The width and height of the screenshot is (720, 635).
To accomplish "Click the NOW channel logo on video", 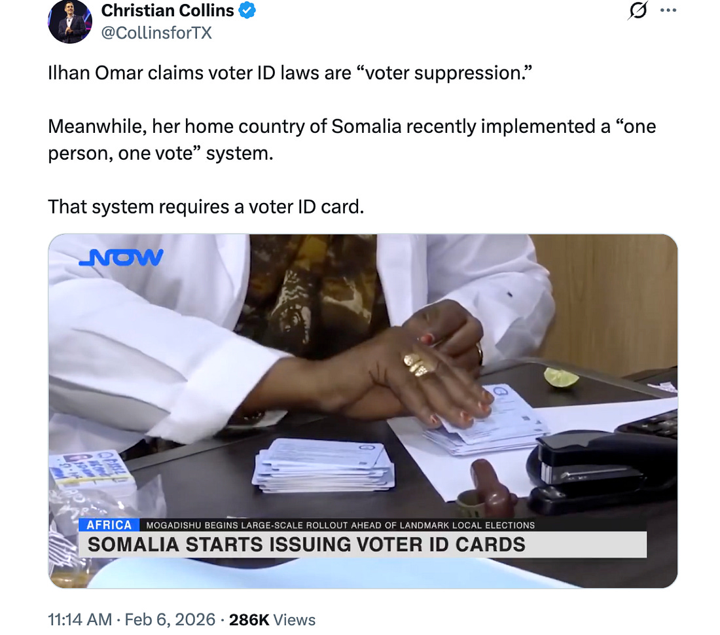I will tap(121, 257).
